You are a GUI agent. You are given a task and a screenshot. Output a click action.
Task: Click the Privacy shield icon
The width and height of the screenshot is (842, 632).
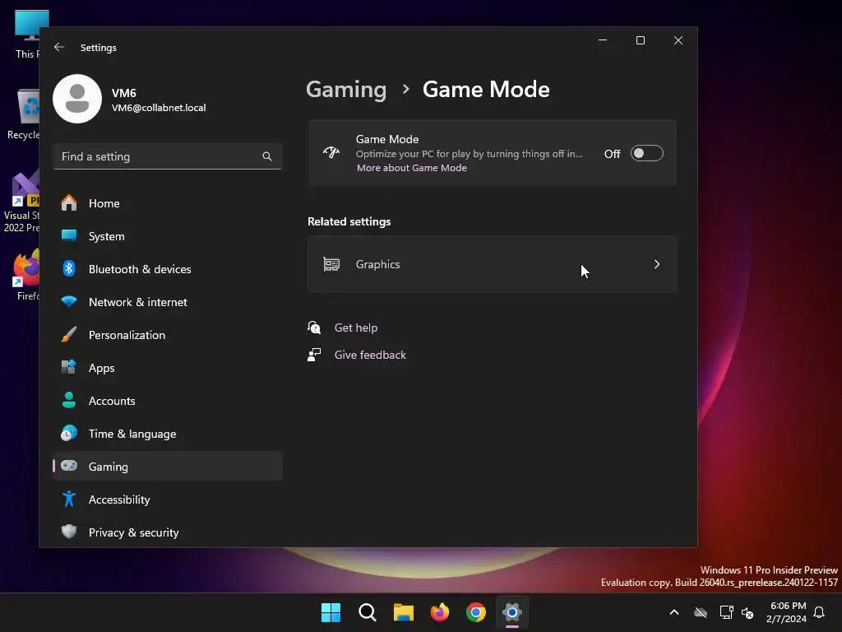pos(69,532)
